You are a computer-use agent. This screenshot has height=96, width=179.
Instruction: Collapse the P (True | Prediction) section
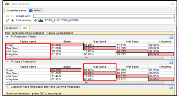click(x=7, y=62)
